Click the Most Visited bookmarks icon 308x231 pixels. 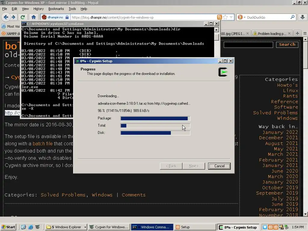3,26
